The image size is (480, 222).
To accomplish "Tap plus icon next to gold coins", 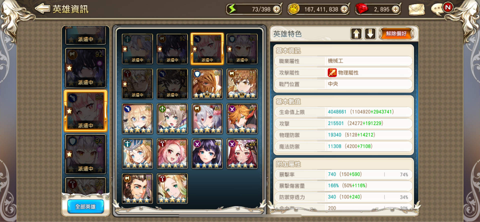I will [x=344, y=10].
